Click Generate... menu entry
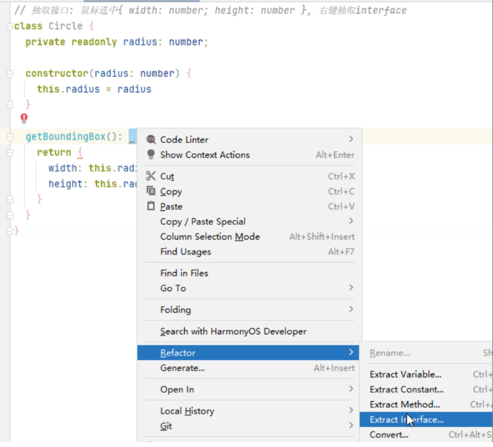This screenshot has width=493, height=447. (x=182, y=368)
